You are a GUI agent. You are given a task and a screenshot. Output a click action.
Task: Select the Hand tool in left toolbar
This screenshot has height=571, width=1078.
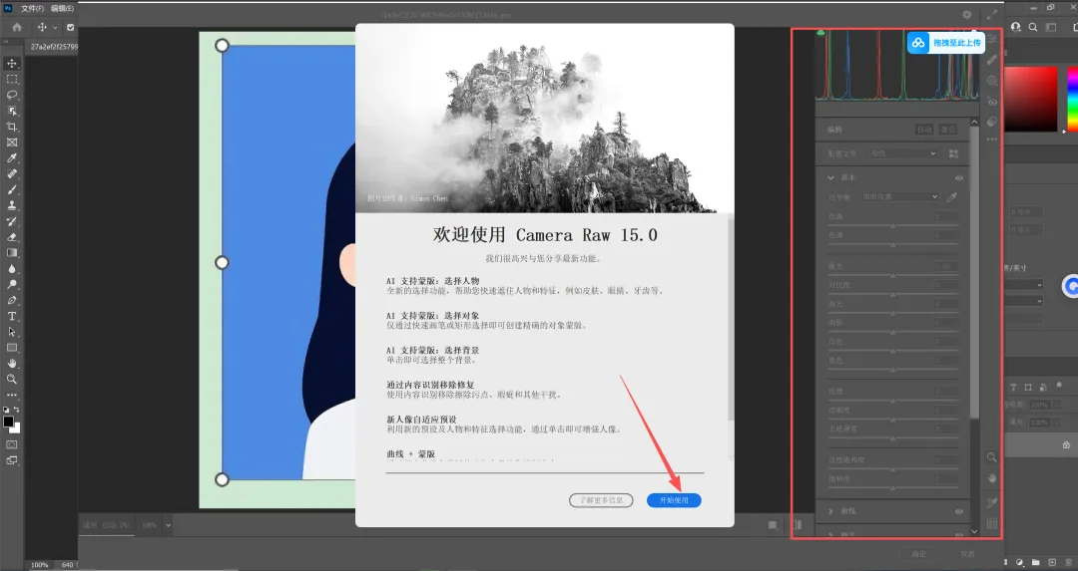pos(12,363)
